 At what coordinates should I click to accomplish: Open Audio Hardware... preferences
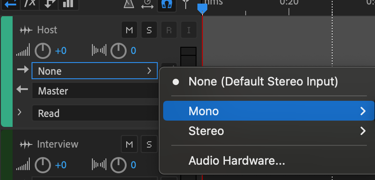[237, 161]
